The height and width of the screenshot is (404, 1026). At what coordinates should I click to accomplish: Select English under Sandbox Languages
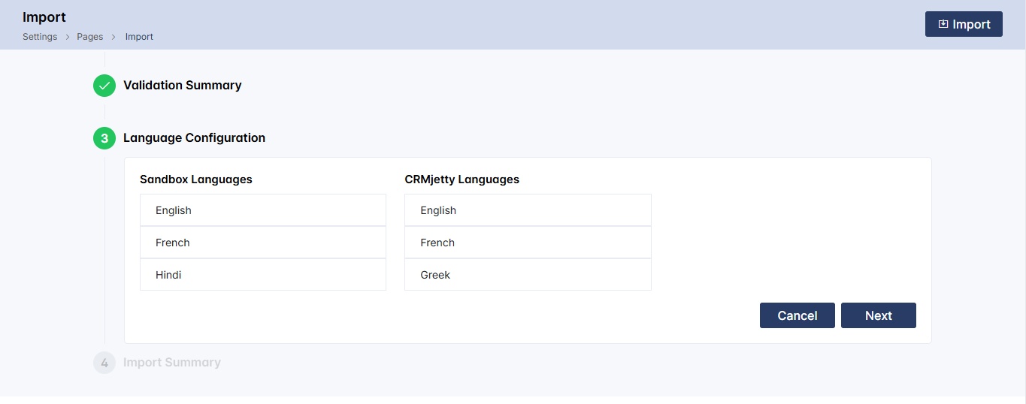pos(263,210)
